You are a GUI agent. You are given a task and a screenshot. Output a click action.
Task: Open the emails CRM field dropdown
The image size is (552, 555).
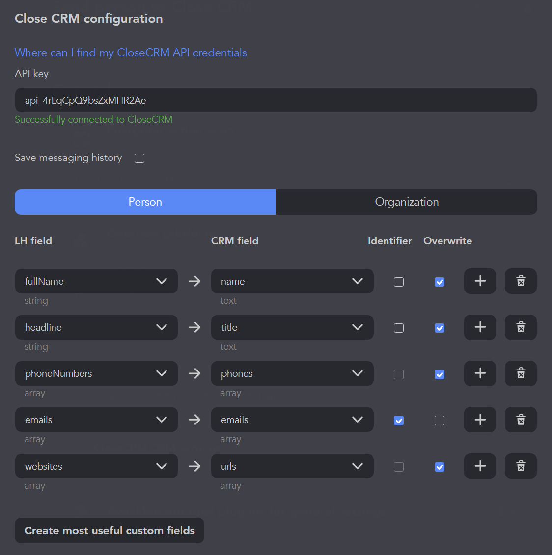coord(292,420)
